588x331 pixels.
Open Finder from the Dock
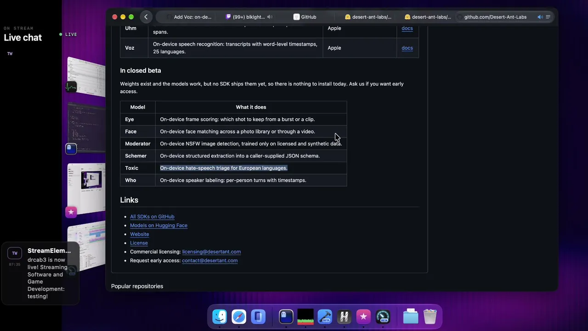220,316
